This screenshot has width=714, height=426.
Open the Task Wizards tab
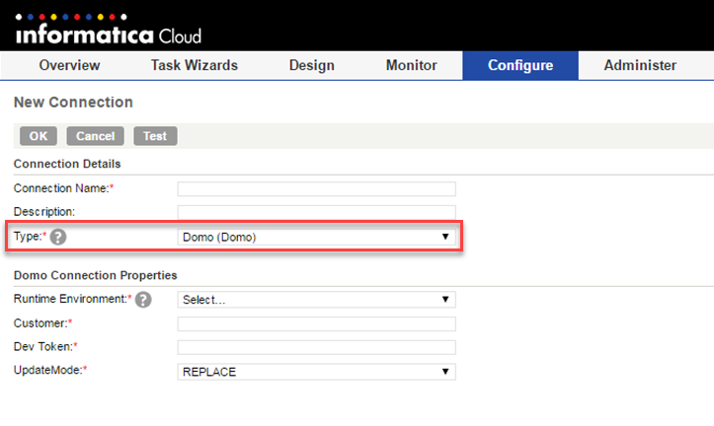click(x=195, y=65)
